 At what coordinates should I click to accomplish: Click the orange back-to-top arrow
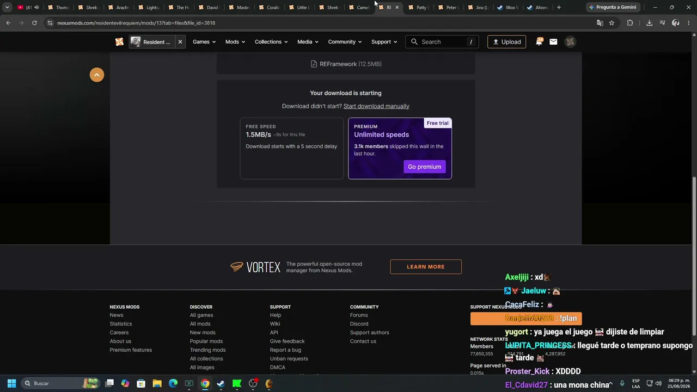97,75
